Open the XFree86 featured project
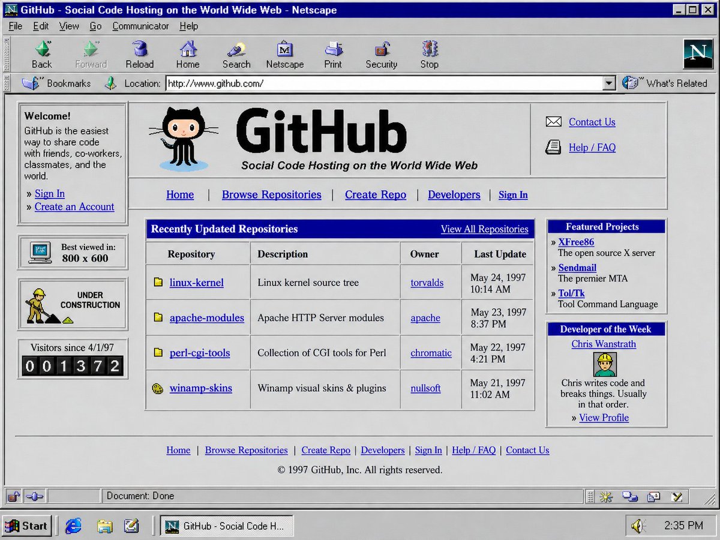 [x=577, y=242]
